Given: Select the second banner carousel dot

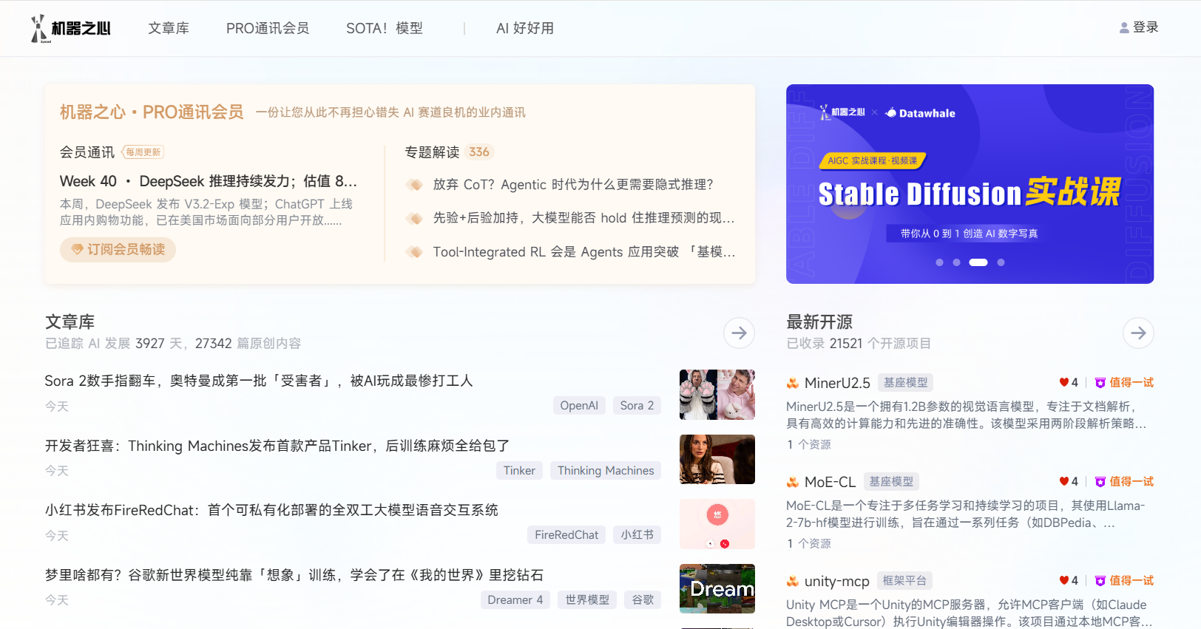Looking at the screenshot, I should pos(956,262).
